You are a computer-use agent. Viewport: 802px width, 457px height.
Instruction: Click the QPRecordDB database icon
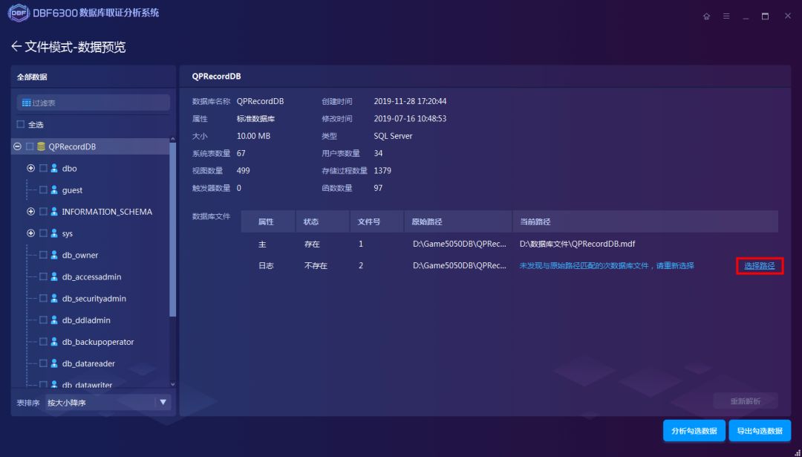click(42, 147)
